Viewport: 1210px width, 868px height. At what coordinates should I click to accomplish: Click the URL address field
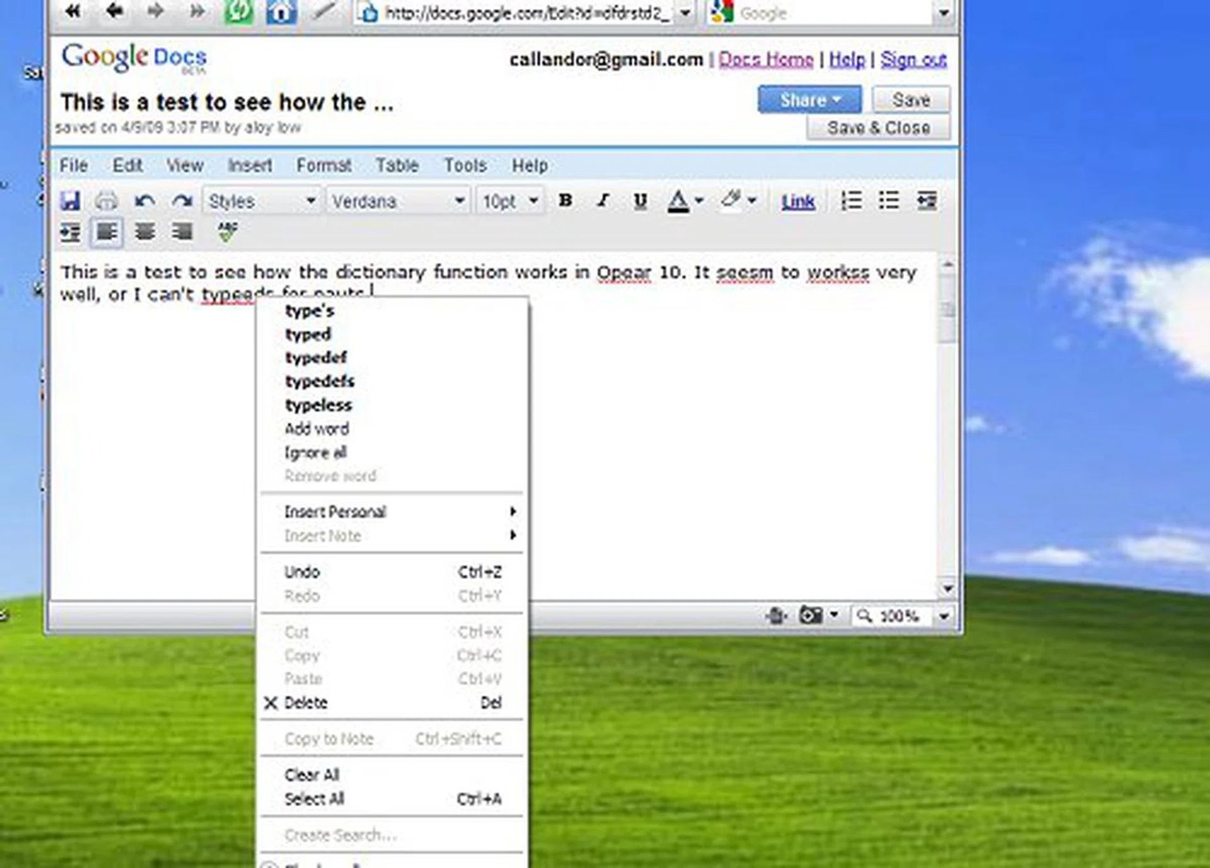coord(523,13)
